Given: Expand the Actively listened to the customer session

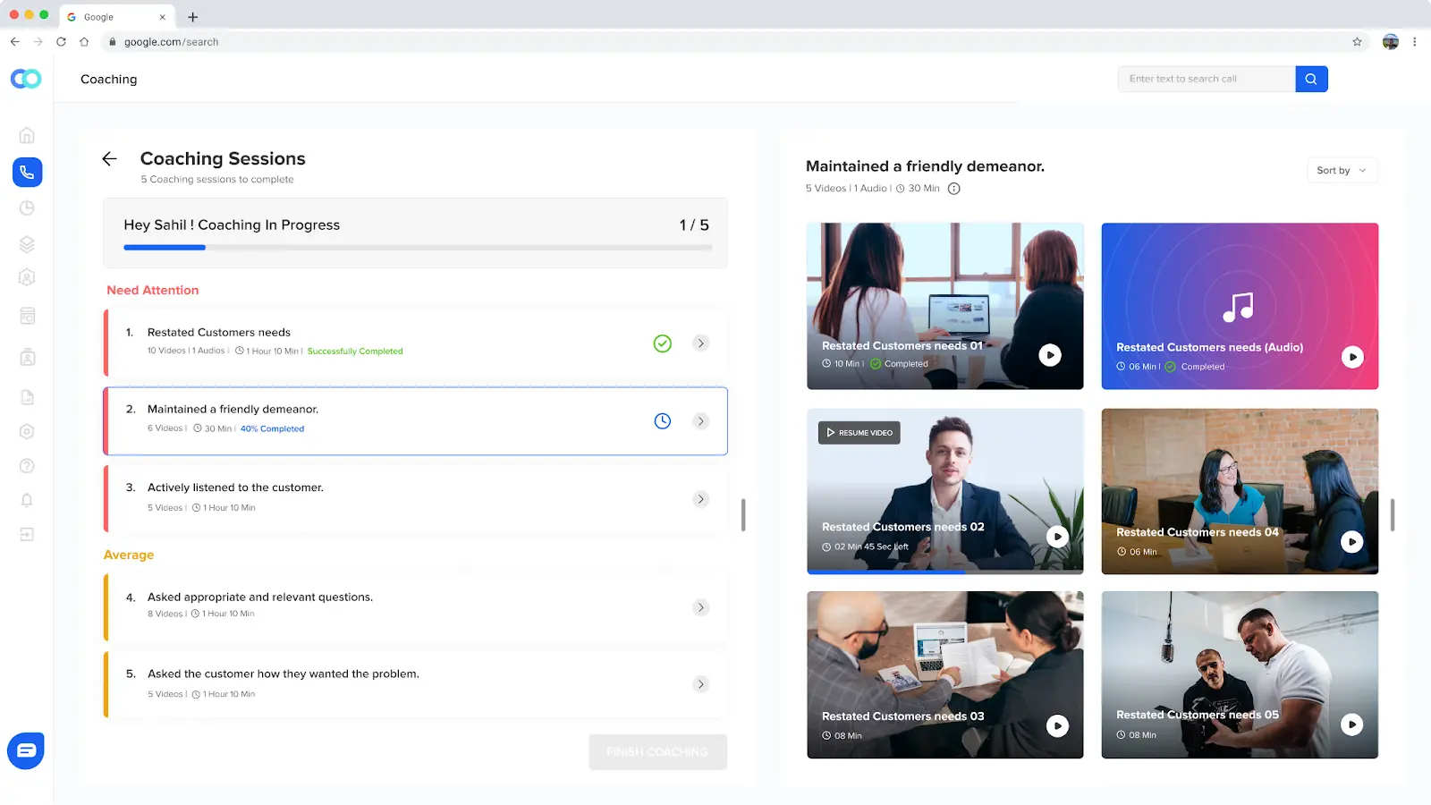Looking at the screenshot, I should (700, 499).
